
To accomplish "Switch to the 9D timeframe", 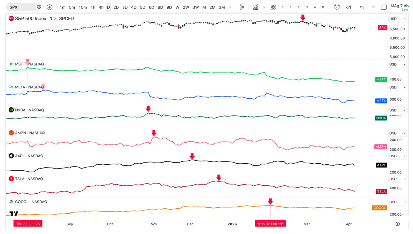I will coord(169,7).
